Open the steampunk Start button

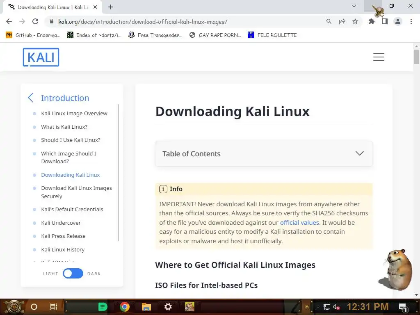[14, 307]
